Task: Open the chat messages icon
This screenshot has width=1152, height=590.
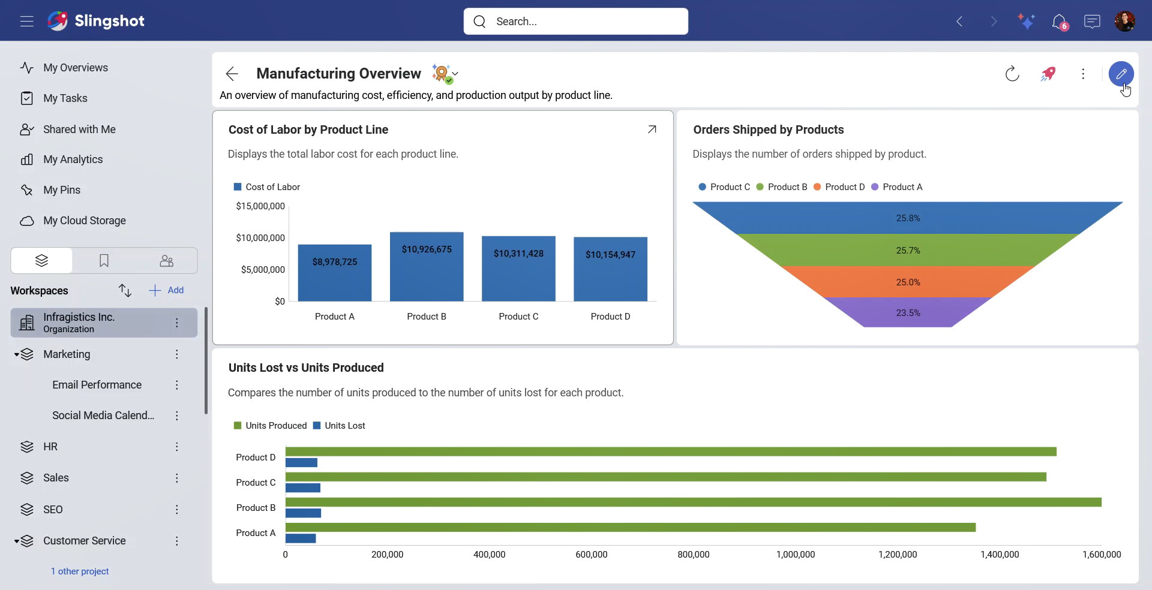Action: (x=1092, y=22)
